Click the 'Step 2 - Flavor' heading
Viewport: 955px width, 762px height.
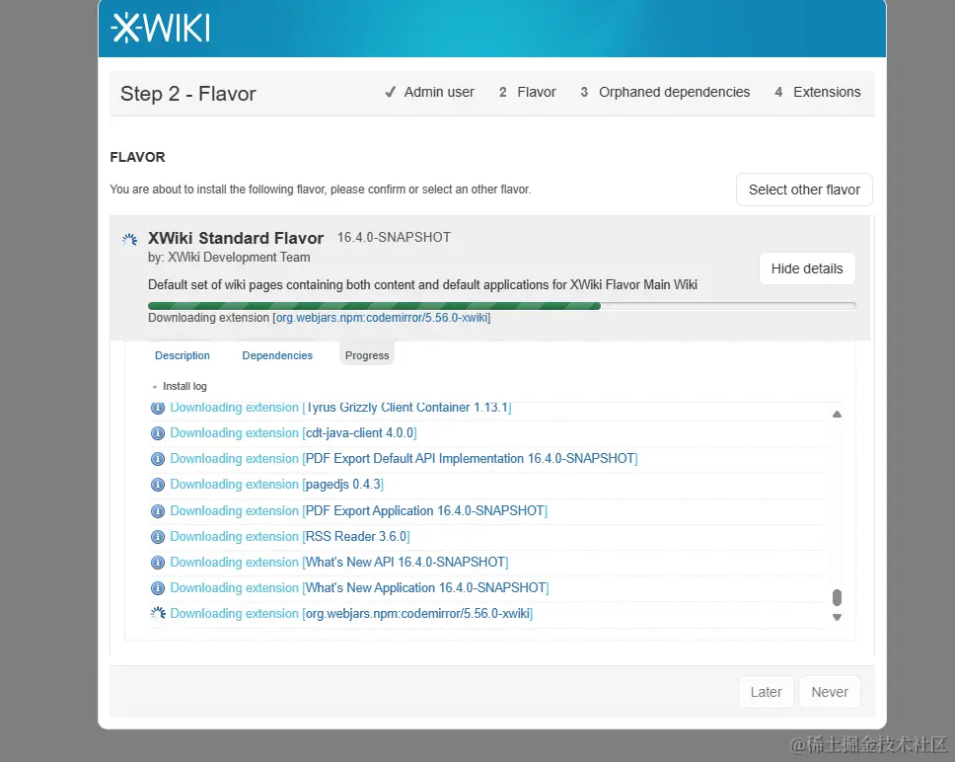point(188,94)
